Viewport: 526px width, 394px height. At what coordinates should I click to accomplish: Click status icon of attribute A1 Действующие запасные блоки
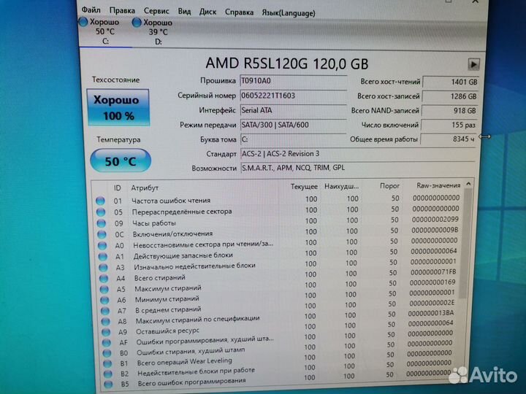point(103,257)
